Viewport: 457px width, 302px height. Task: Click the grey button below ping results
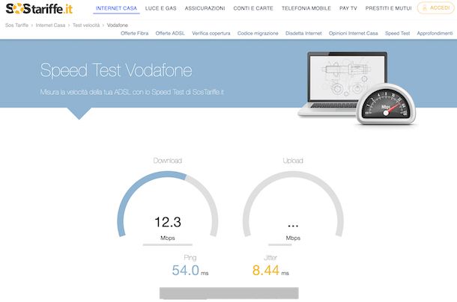(229, 293)
